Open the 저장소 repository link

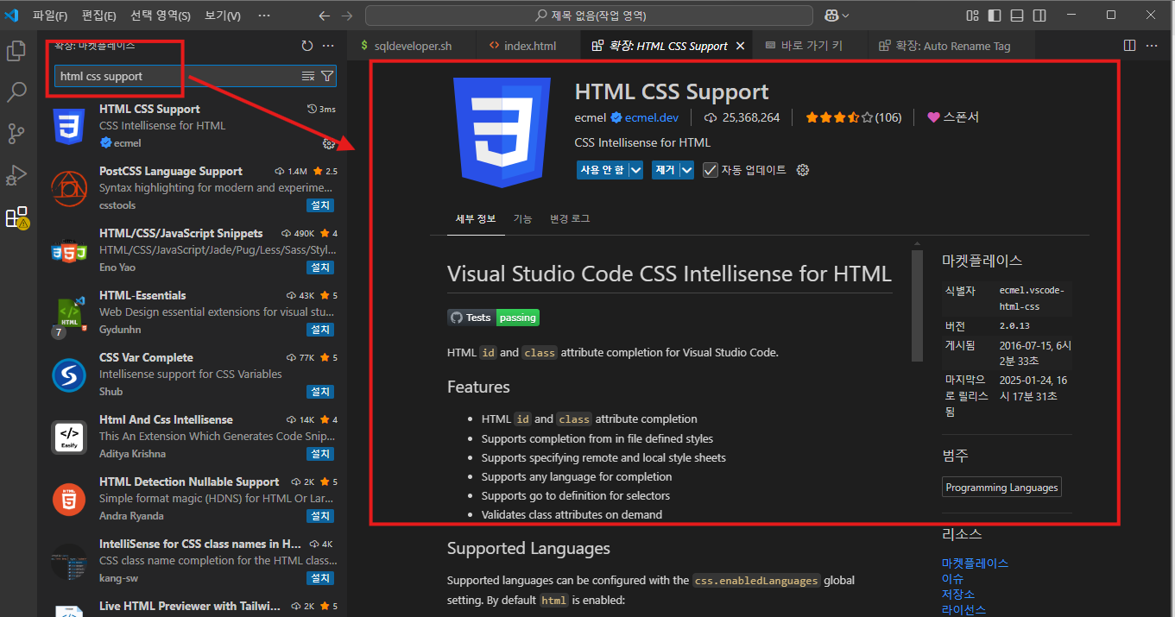[x=958, y=594]
